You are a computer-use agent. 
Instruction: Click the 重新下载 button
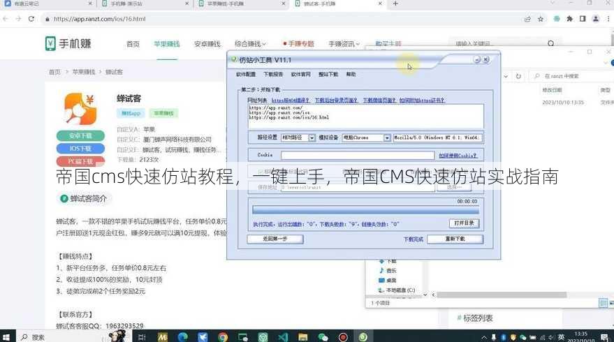pyautogui.click(x=455, y=239)
